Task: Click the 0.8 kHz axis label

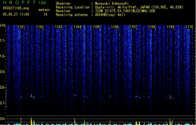Action: [x=3, y=87]
